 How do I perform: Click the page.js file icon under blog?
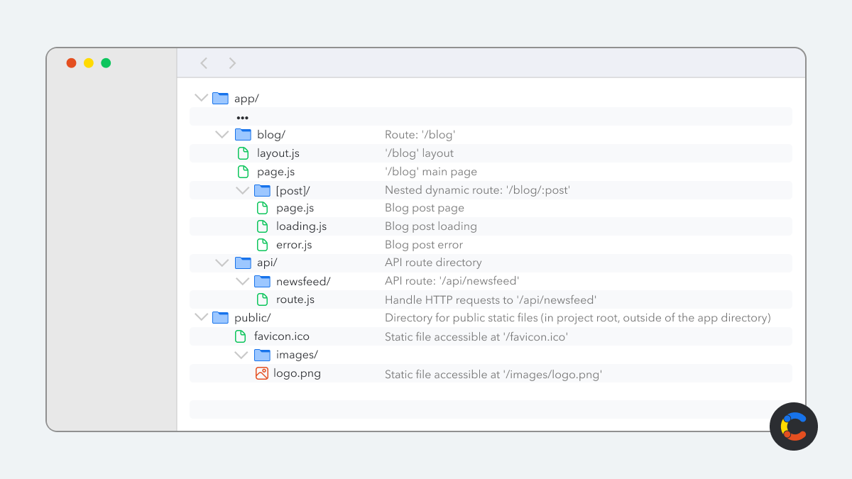244,171
